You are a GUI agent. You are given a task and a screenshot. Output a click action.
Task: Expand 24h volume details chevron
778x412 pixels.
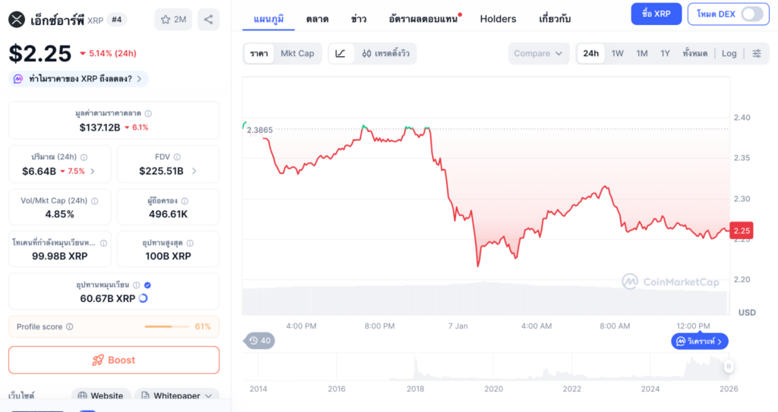pos(93,171)
